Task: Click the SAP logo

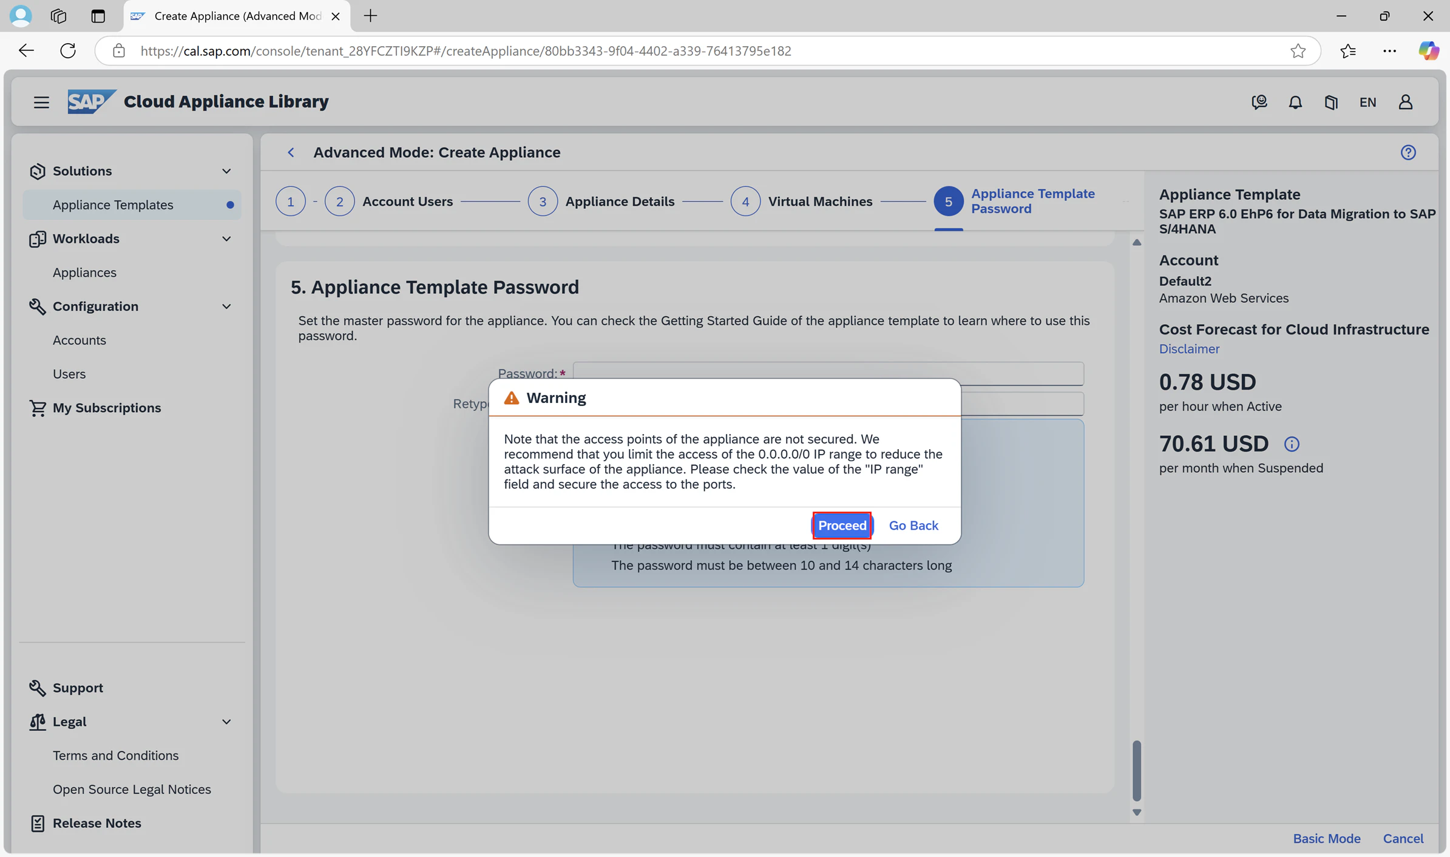Action: [92, 101]
